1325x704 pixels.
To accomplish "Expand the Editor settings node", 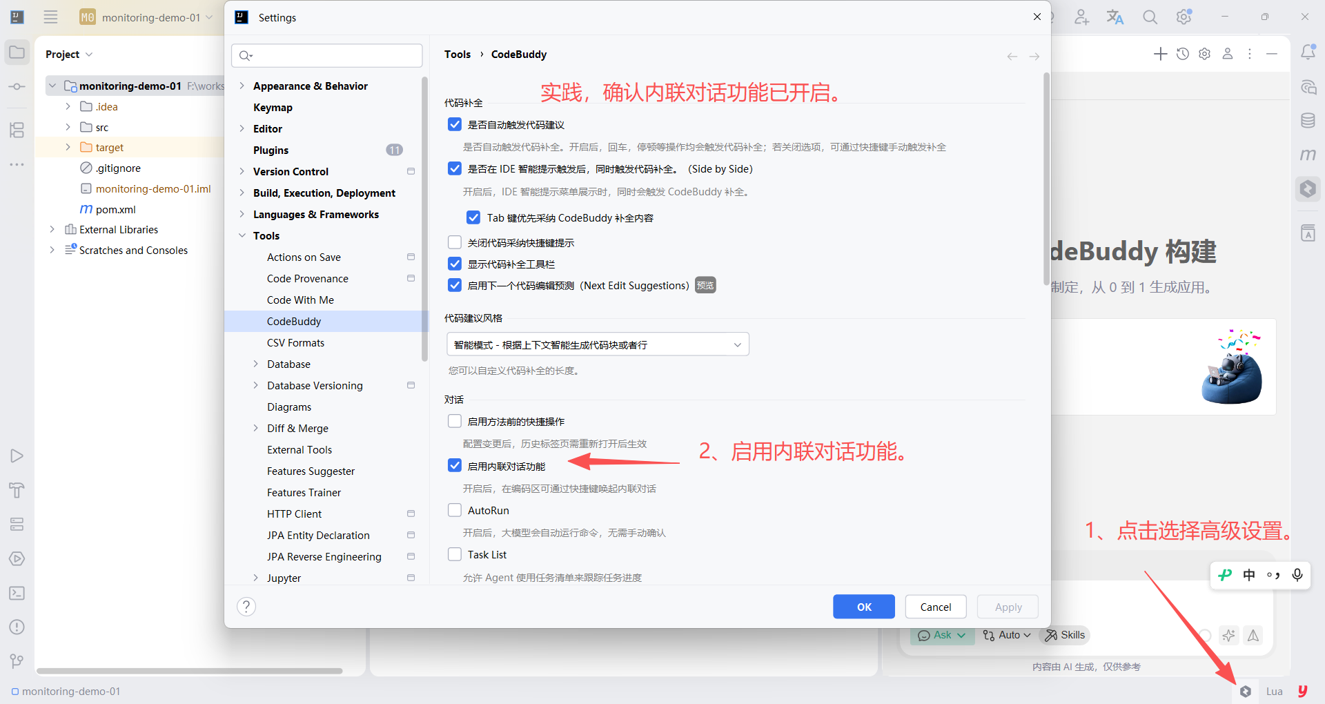I will (242, 128).
